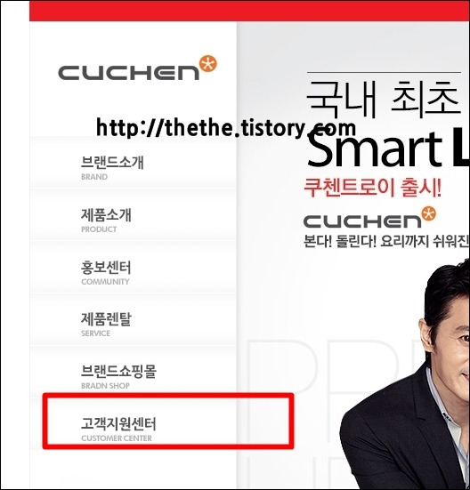
Task: Click the 본다! 돌린다! tagline
Action: (340, 241)
